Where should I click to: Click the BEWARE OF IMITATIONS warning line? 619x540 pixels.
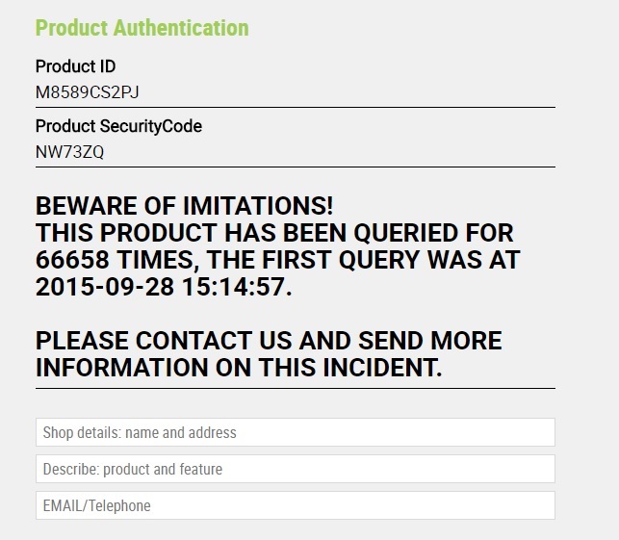[184, 206]
